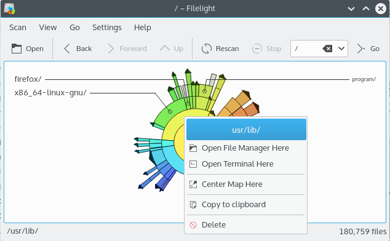The width and height of the screenshot is (390, 241).
Task: Maximize window with the up chevron
Action: (366, 9)
